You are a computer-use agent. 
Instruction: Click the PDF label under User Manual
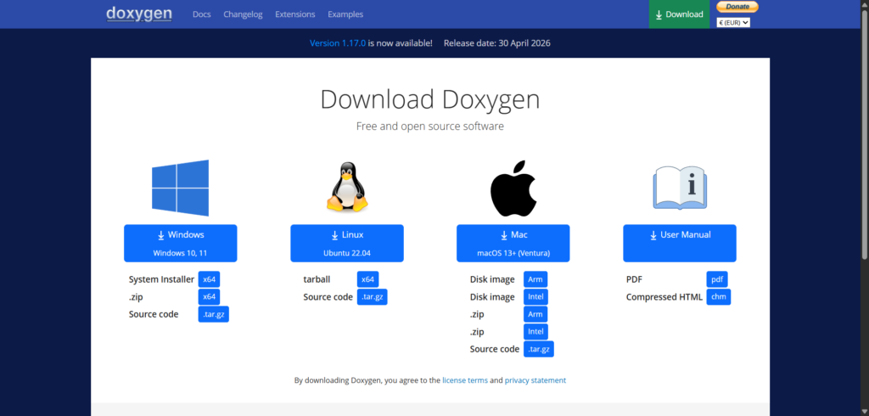[x=634, y=279]
